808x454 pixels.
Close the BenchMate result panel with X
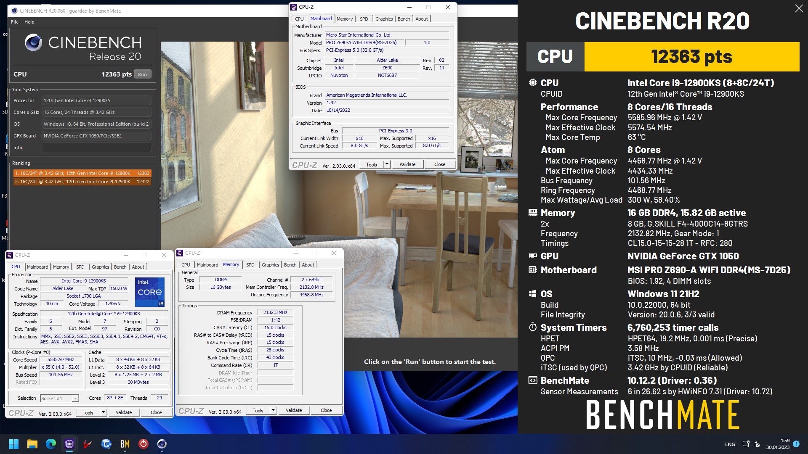(x=799, y=8)
